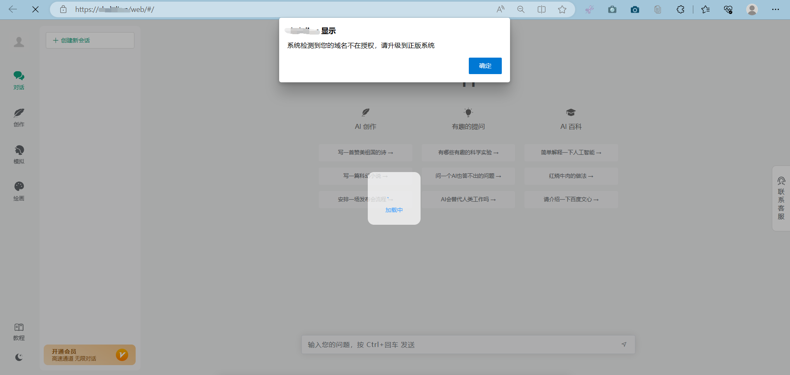Image resolution: width=790 pixels, height=375 pixels.
Task: Open the 开通会员 membership banner
Action: [x=89, y=355]
